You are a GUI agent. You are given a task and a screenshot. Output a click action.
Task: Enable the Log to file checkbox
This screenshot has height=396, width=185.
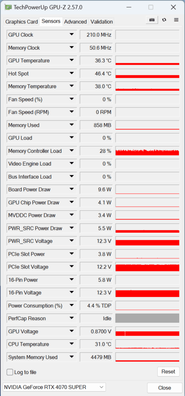pyautogui.click(x=10, y=372)
